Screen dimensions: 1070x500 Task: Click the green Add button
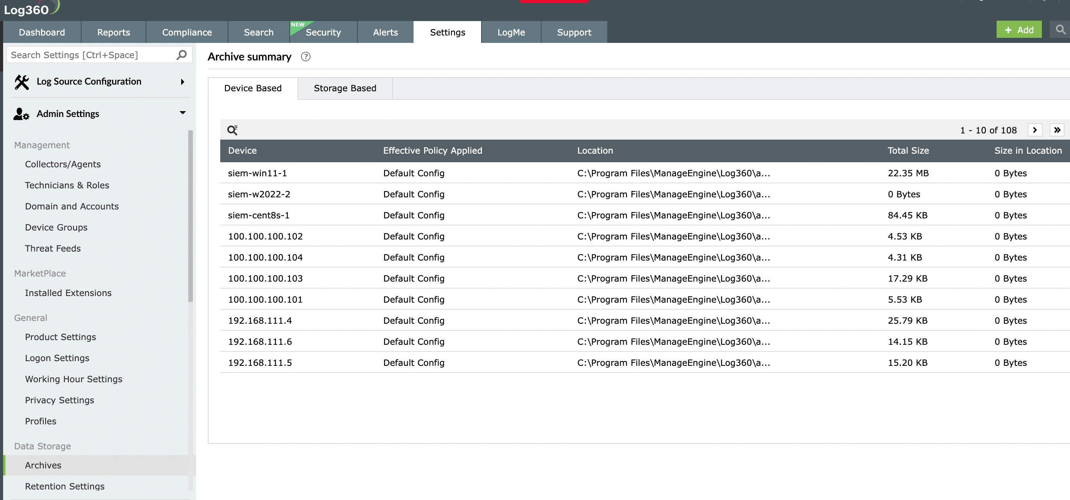(x=1019, y=30)
